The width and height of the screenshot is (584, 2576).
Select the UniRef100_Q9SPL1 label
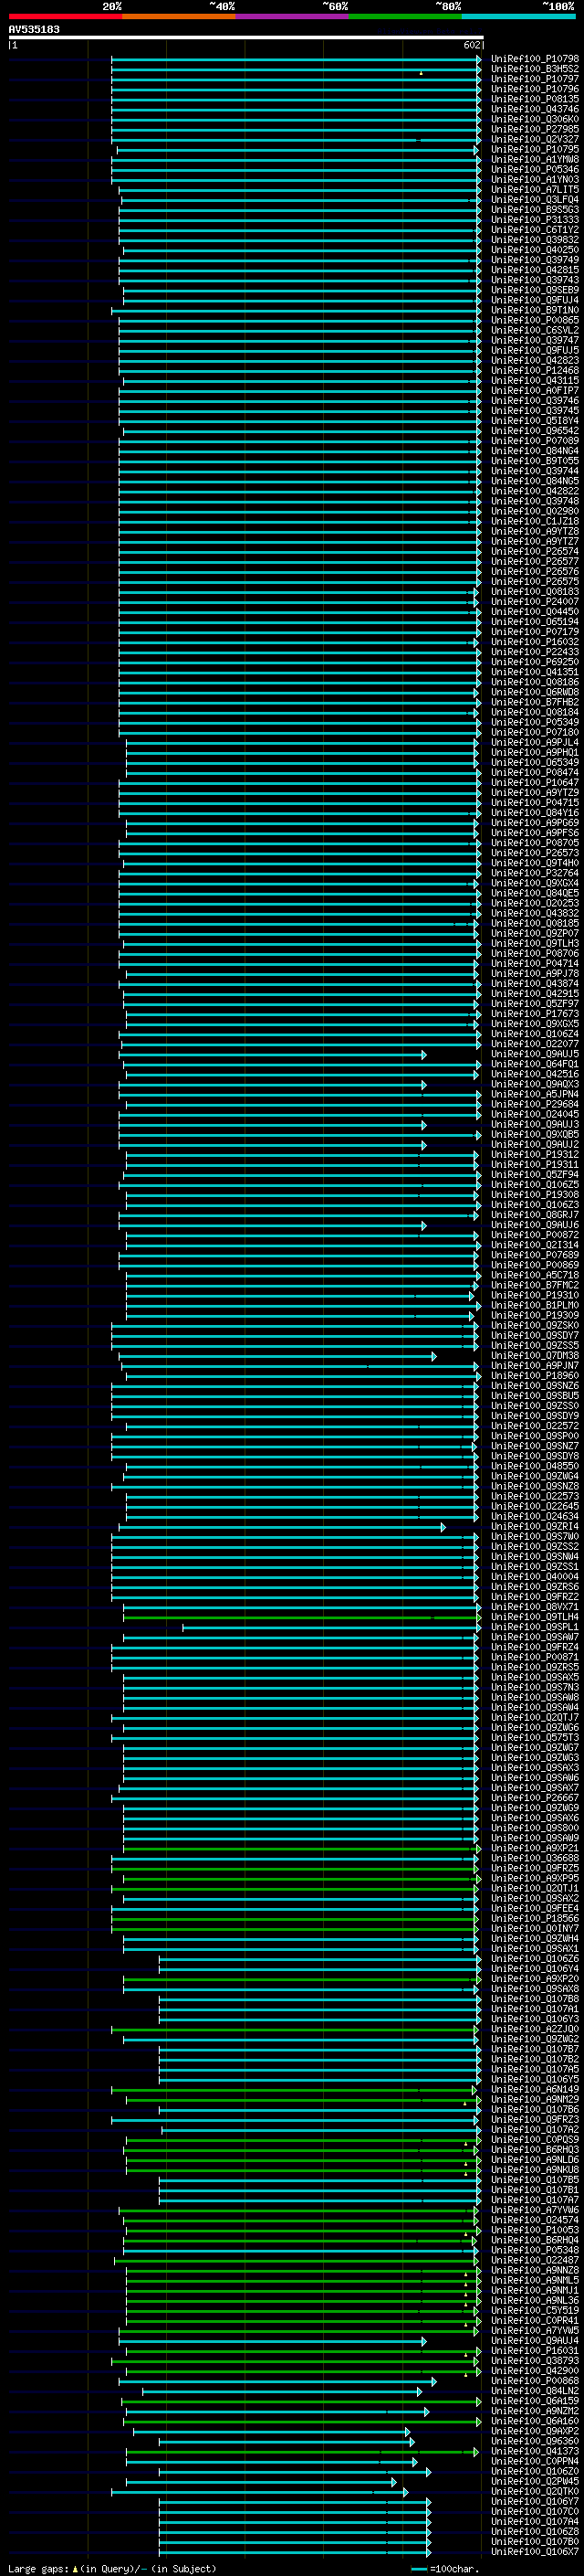coord(535,1627)
